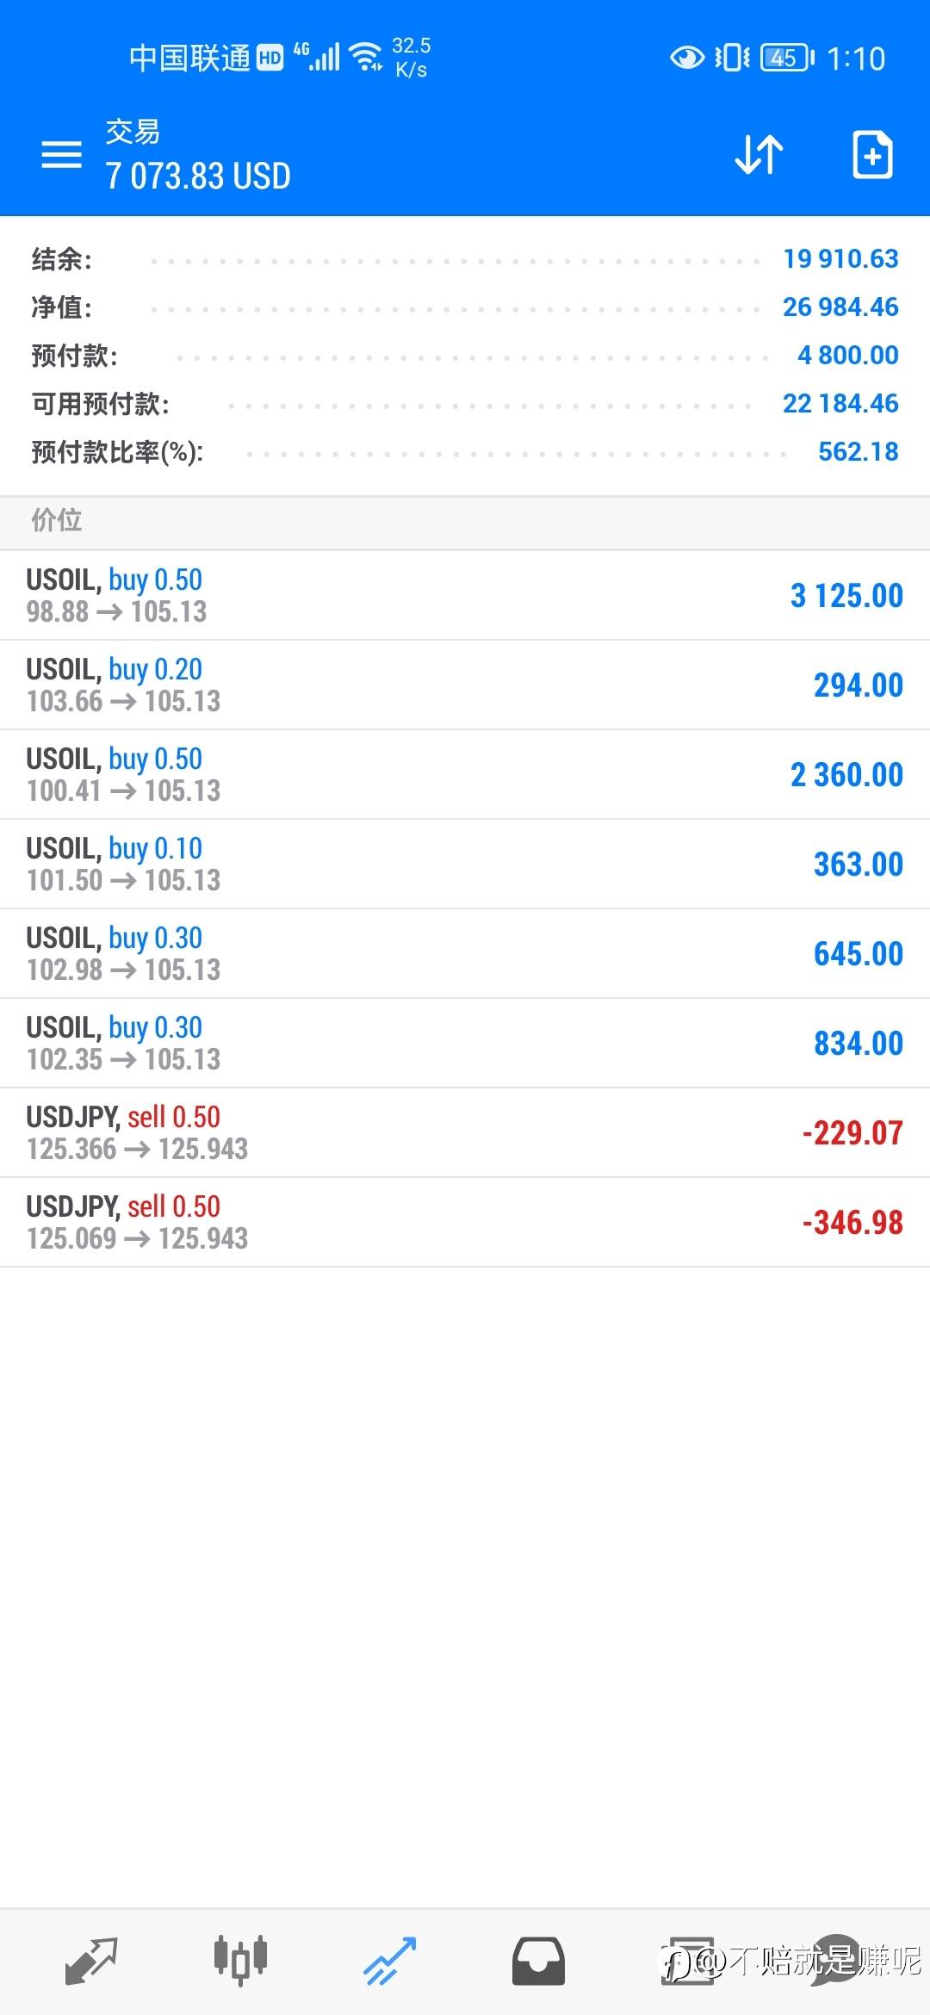Image resolution: width=930 pixels, height=2015 pixels.
Task: Expand USOIL buy 0.50 position at 100.41
Action: tap(465, 774)
